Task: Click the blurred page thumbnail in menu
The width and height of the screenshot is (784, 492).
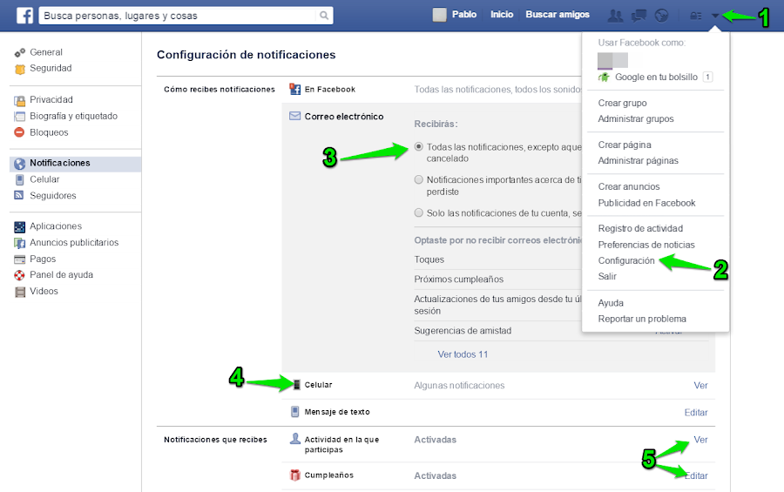Action: click(612, 60)
